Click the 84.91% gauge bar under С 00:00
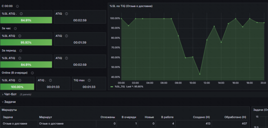 coord(26,20)
